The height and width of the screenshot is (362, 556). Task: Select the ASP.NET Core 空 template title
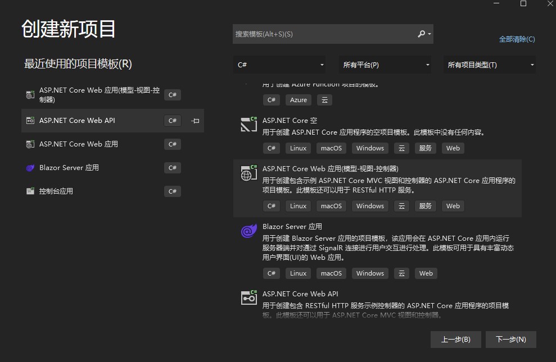tap(290, 121)
